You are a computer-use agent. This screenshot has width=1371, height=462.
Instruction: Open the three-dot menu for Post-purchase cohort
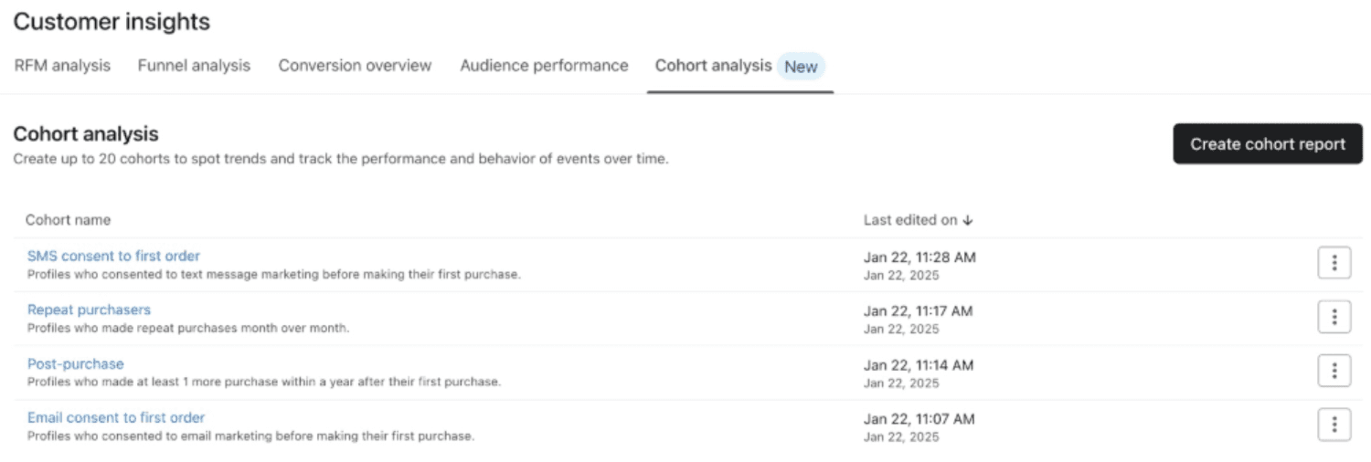[x=1334, y=372]
